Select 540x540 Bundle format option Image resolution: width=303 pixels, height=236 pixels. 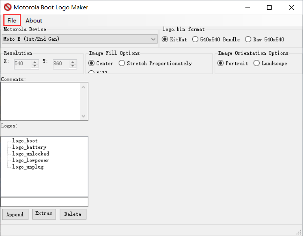pyautogui.click(x=195, y=39)
